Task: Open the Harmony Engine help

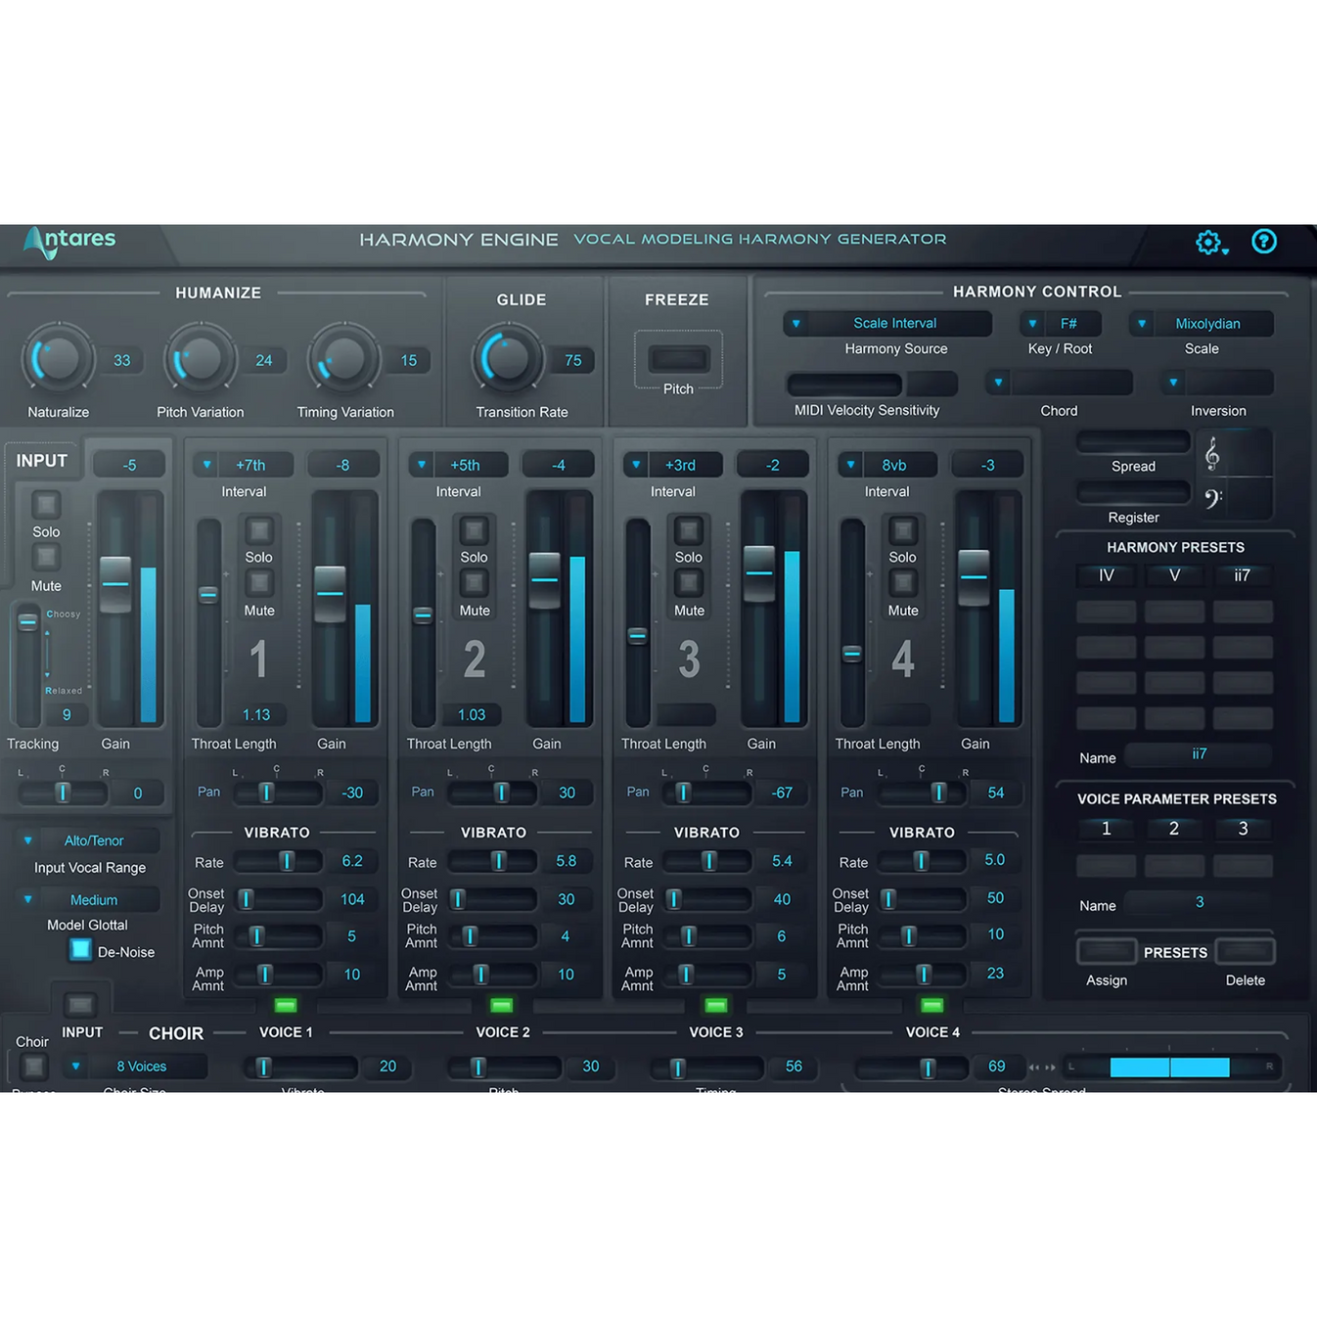Action: click(x=1264, y=242)
